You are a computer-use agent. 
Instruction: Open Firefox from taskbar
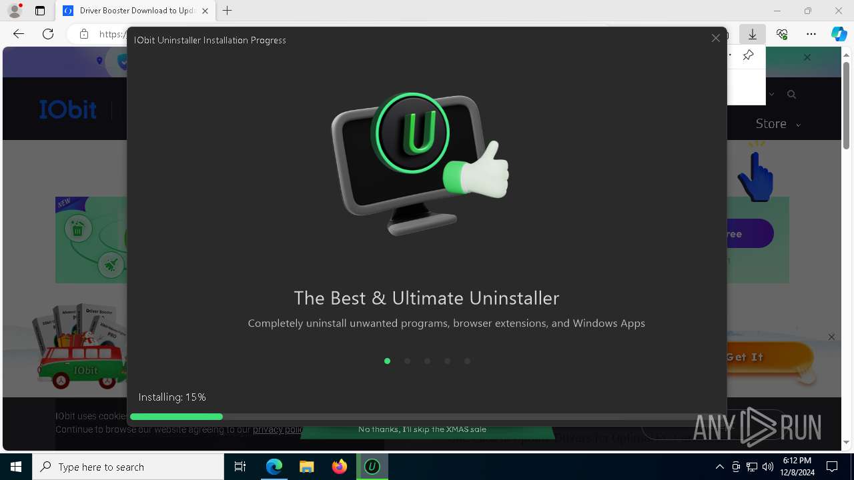click(x=339, y=467)
